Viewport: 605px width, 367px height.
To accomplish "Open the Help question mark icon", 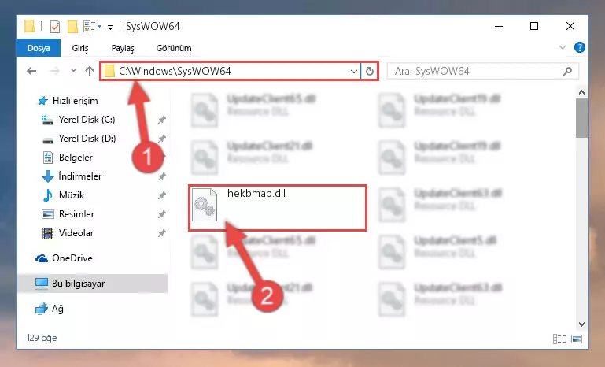I will [579, 47].
